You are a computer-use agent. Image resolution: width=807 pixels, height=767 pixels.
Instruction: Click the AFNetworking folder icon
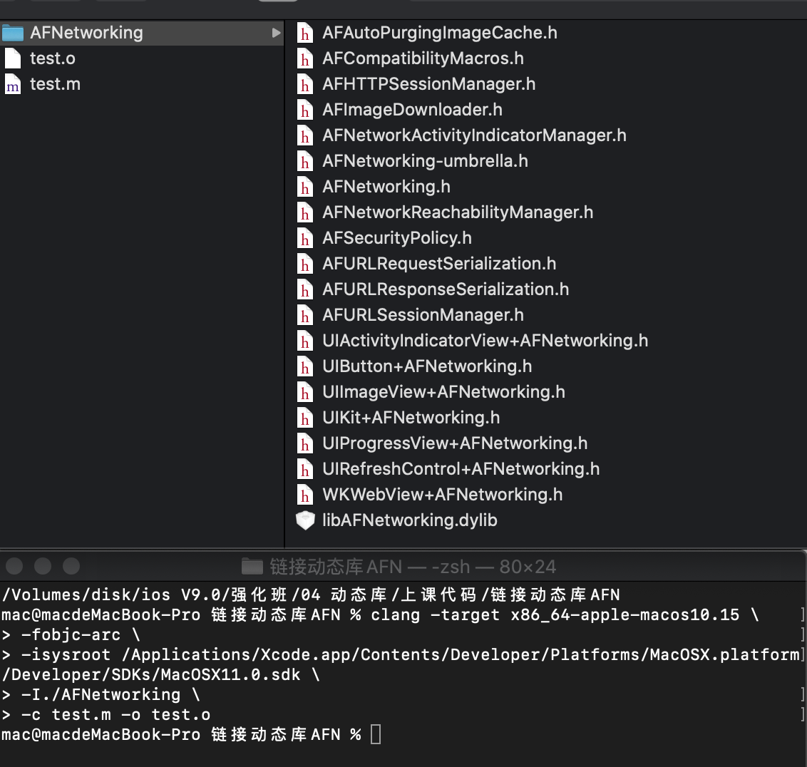click(13, 33)
